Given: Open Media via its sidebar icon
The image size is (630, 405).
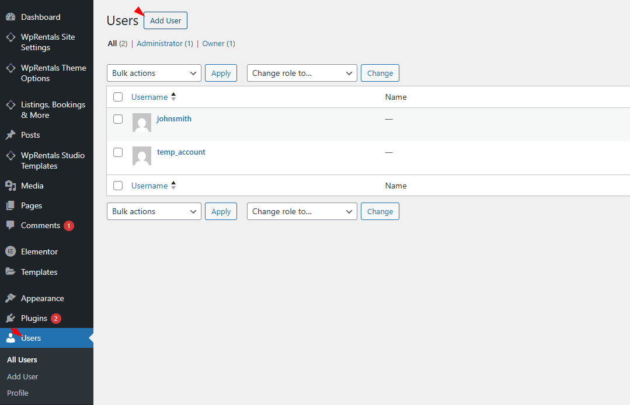Looking at the screenshot, I should click(x=11, y=186).
